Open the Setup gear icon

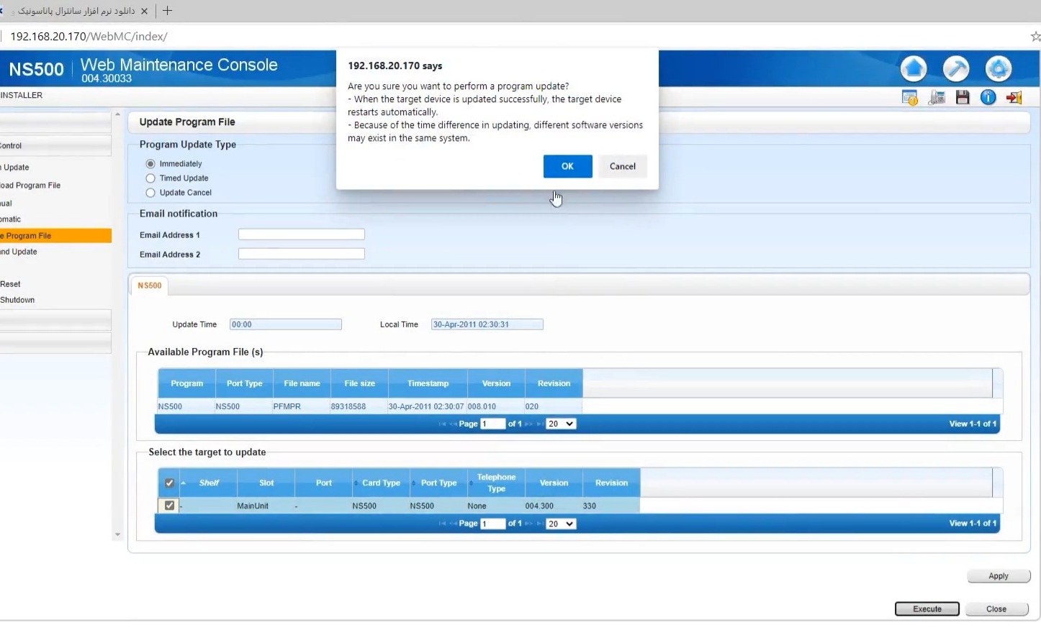click(x=998, y=68)
